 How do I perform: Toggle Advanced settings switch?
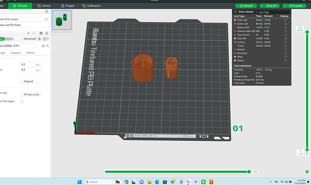click(x=38, y=39)
